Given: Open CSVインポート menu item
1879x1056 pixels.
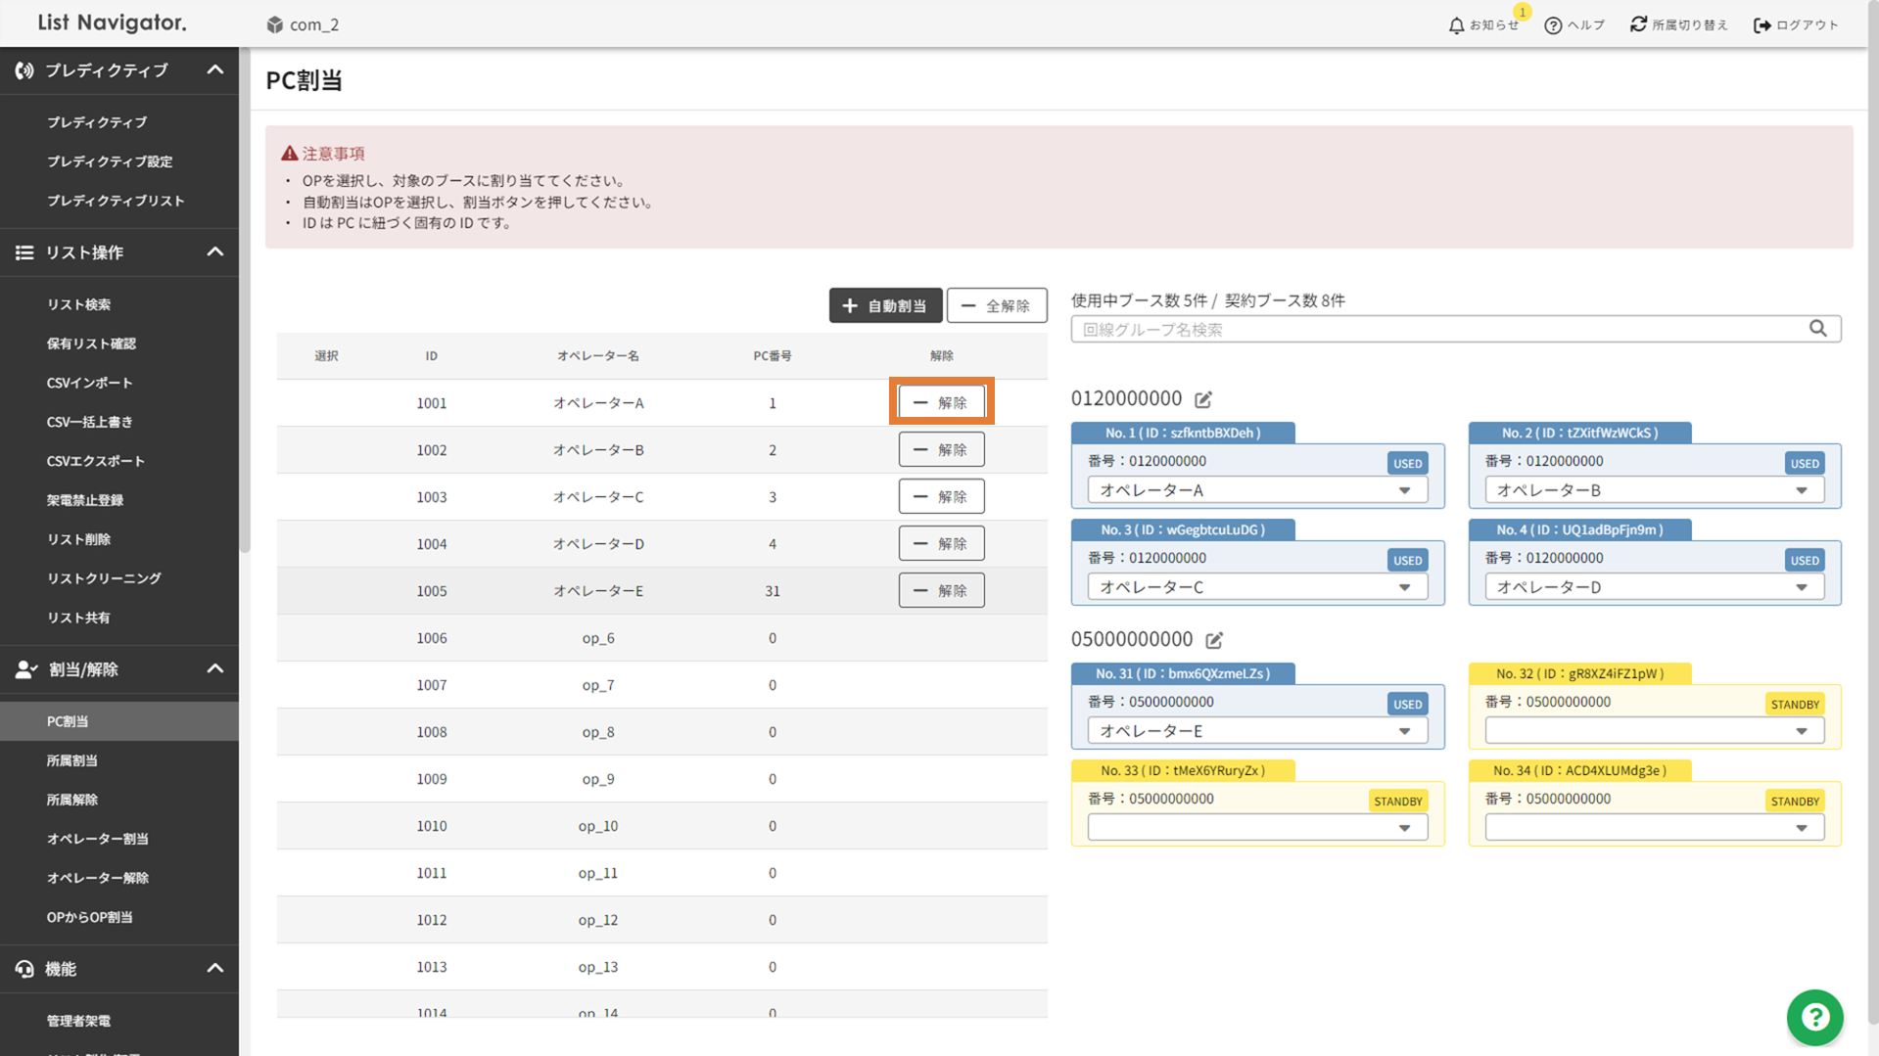Looking at the screenshot, I should [89, 383].
